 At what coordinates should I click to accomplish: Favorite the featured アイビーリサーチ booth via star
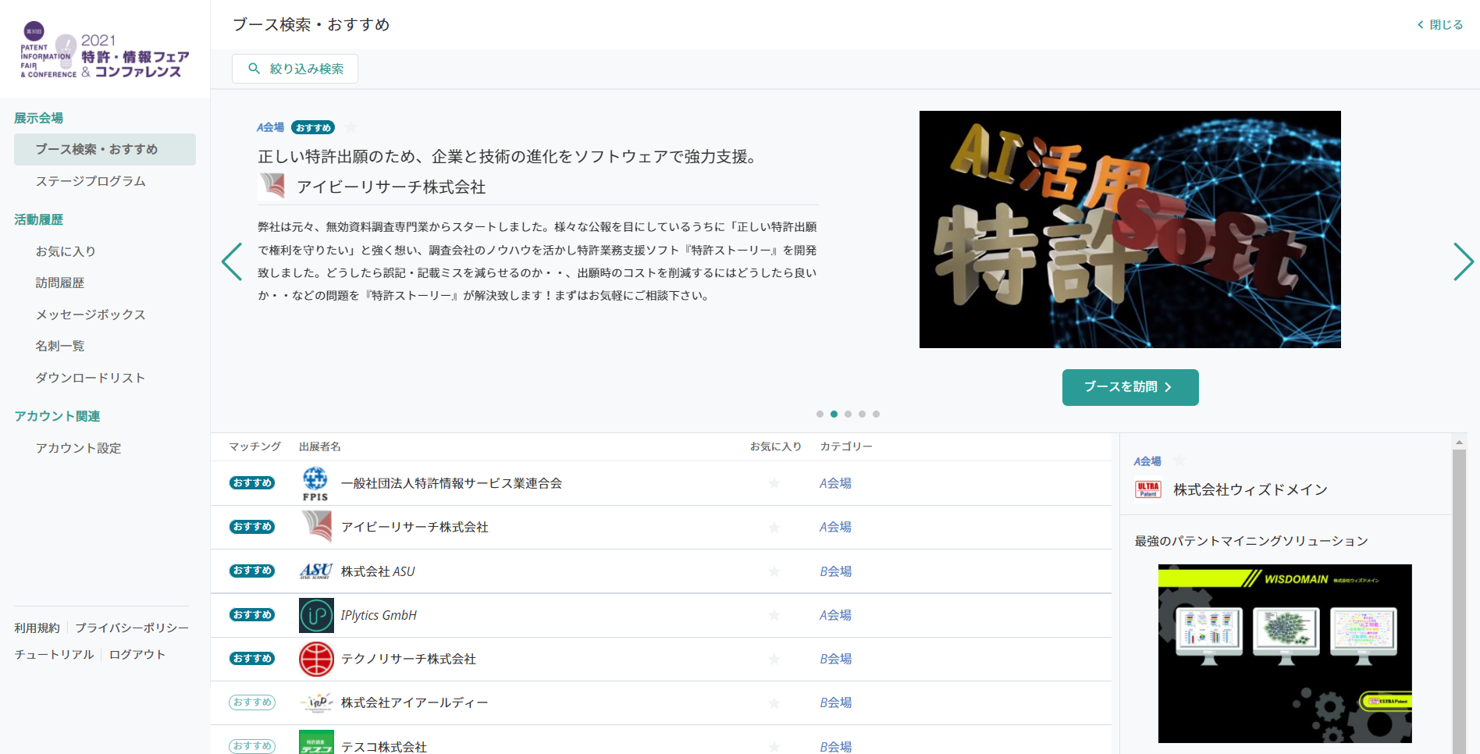click(351, 127)
